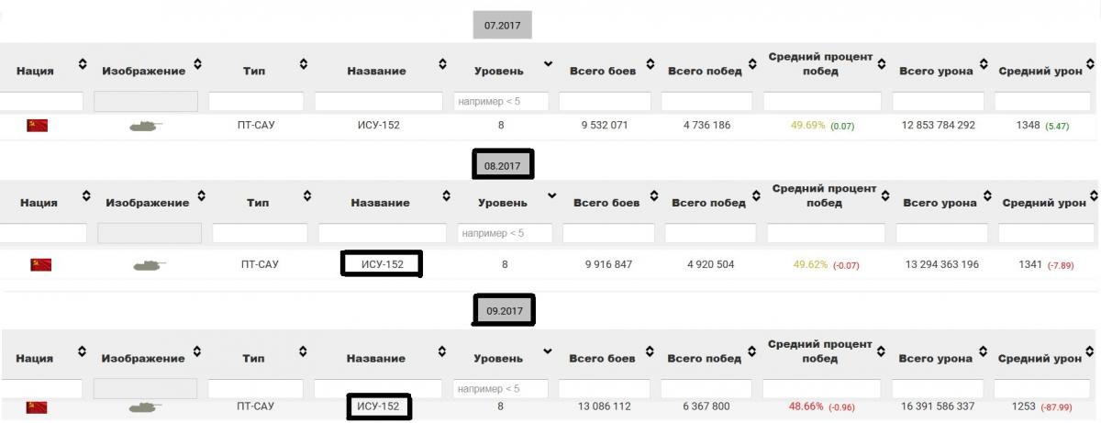1101x423 pixels.
Task: Select the 09.2017 date tab
Action: click(504, 311)
